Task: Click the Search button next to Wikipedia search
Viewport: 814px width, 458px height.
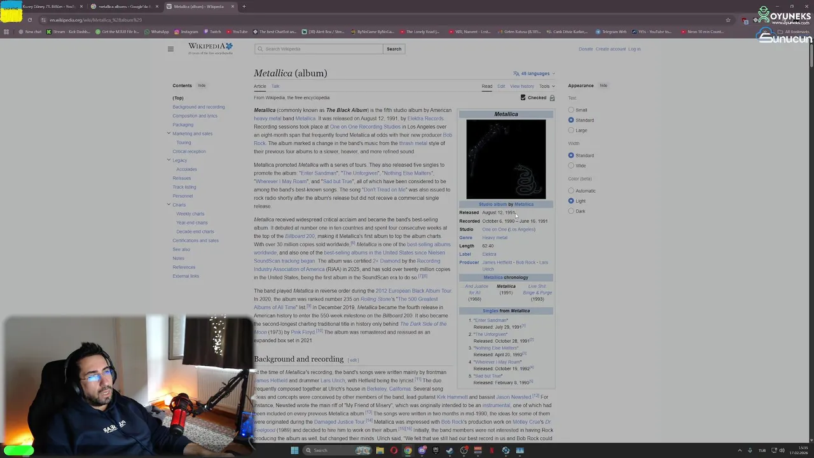Action: (x=394, y=49)
